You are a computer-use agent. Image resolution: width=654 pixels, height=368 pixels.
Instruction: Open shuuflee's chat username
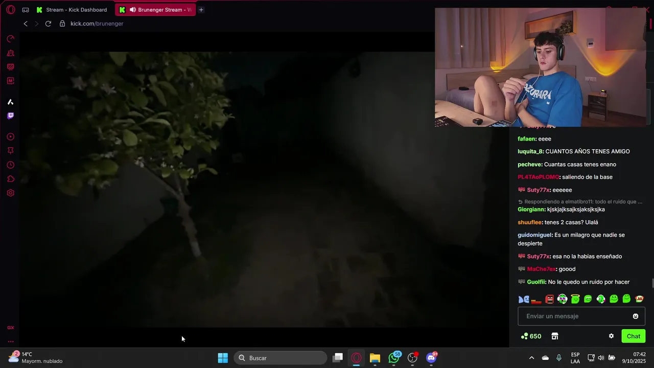click(x=529, y=222)
